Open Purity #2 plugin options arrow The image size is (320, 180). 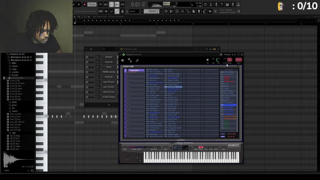tap(120, 54)
